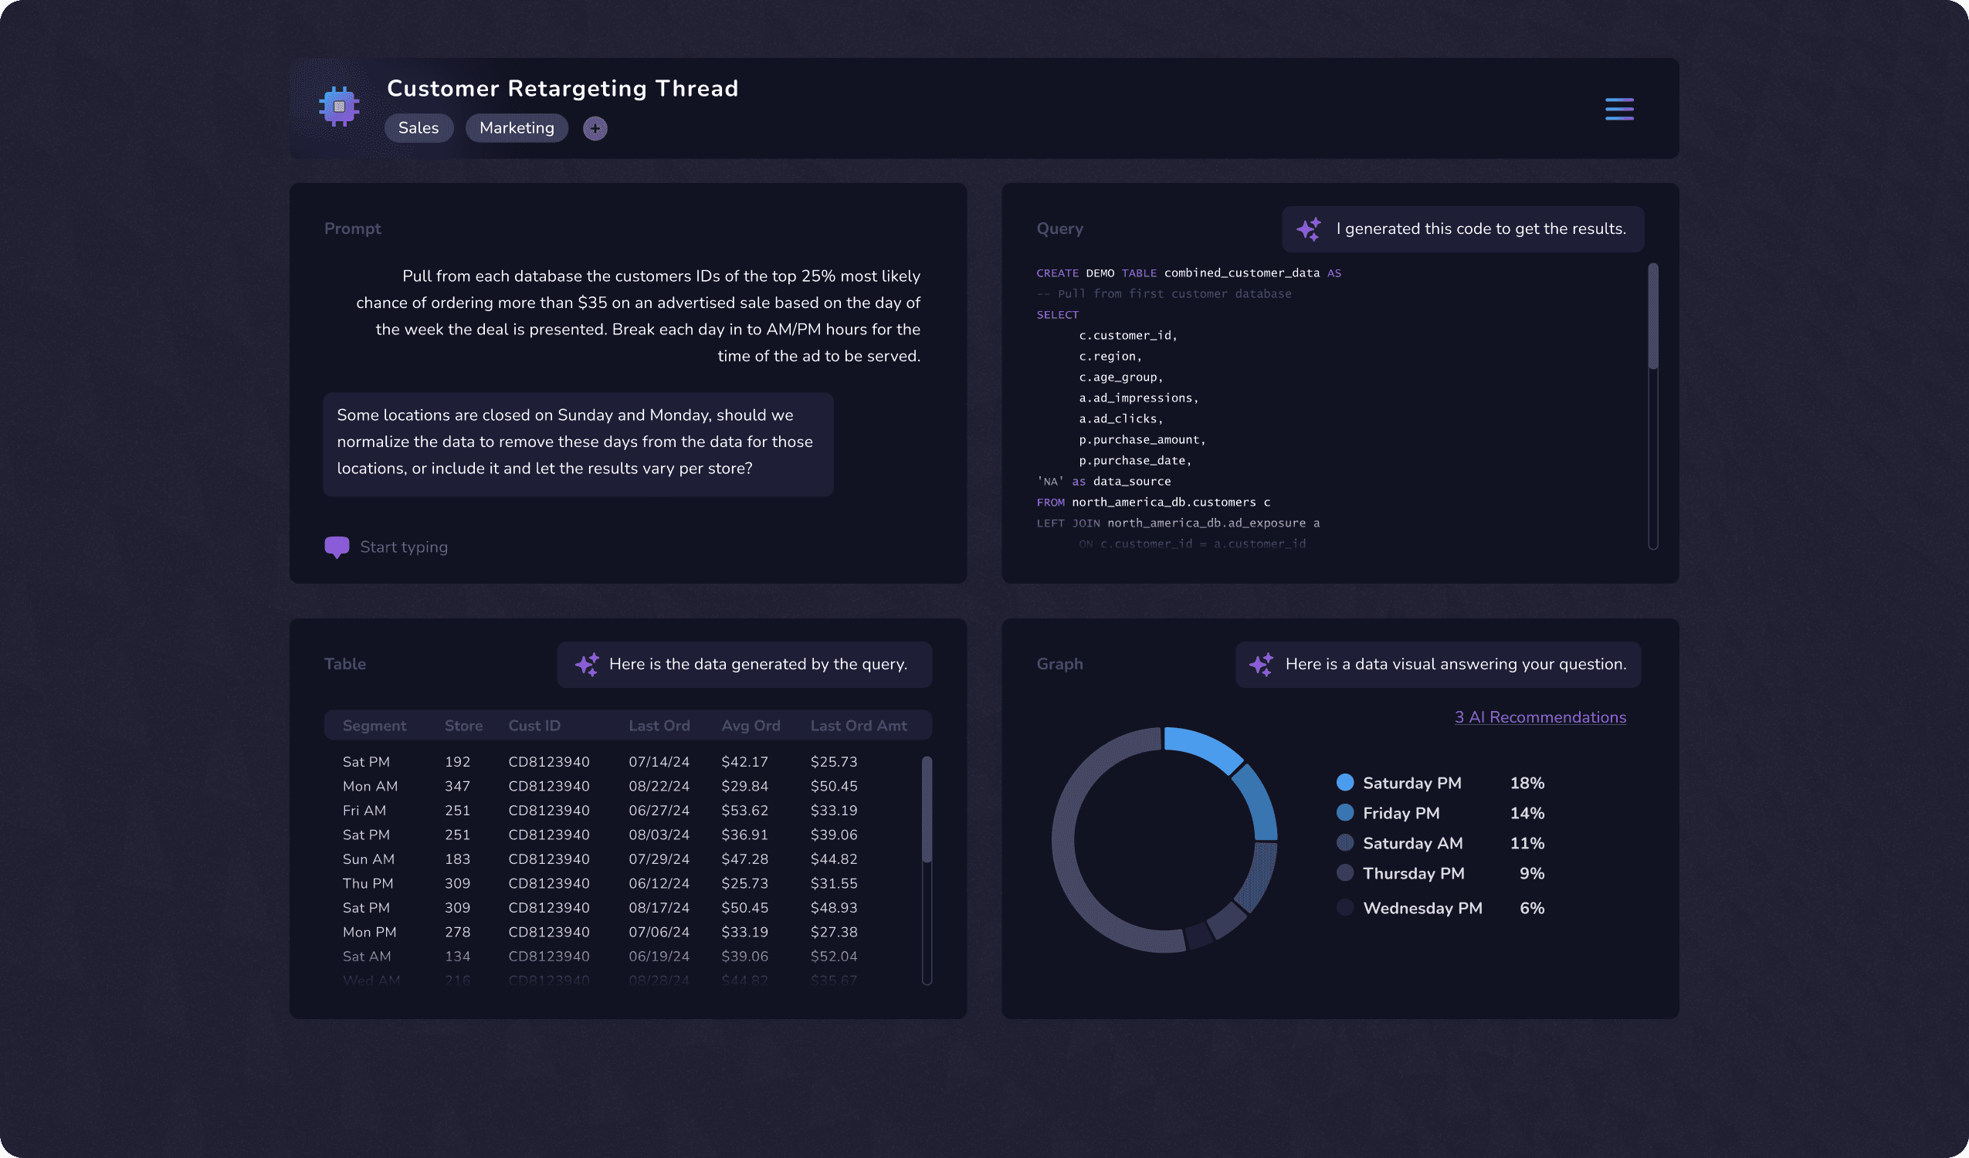
Task: Click the purple chat bubble icon
Action: [x=337, y=547]
